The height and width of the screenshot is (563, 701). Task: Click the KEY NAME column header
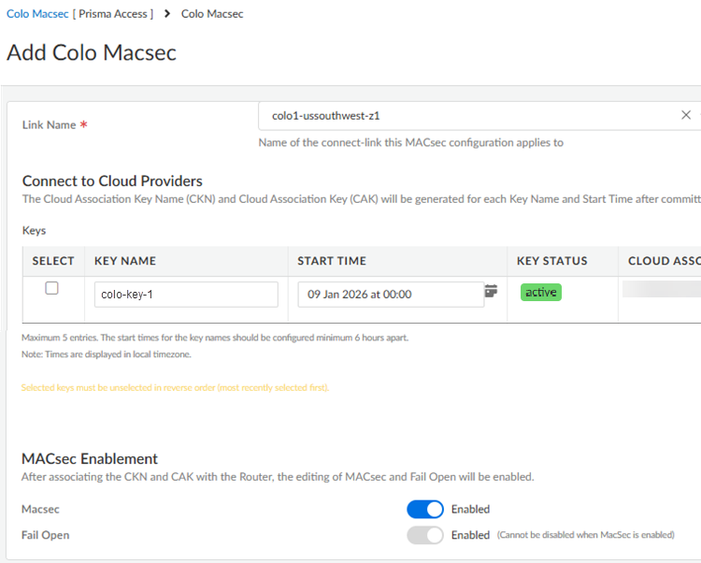pyautogui.click(x=125, y=261)
